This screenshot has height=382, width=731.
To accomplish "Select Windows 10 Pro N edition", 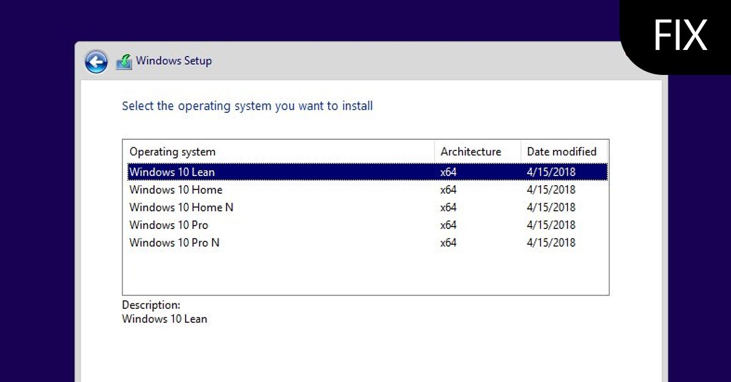I will (x=174, y=242).
